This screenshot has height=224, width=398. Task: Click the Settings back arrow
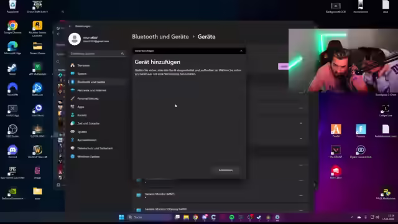coord(70,26)
